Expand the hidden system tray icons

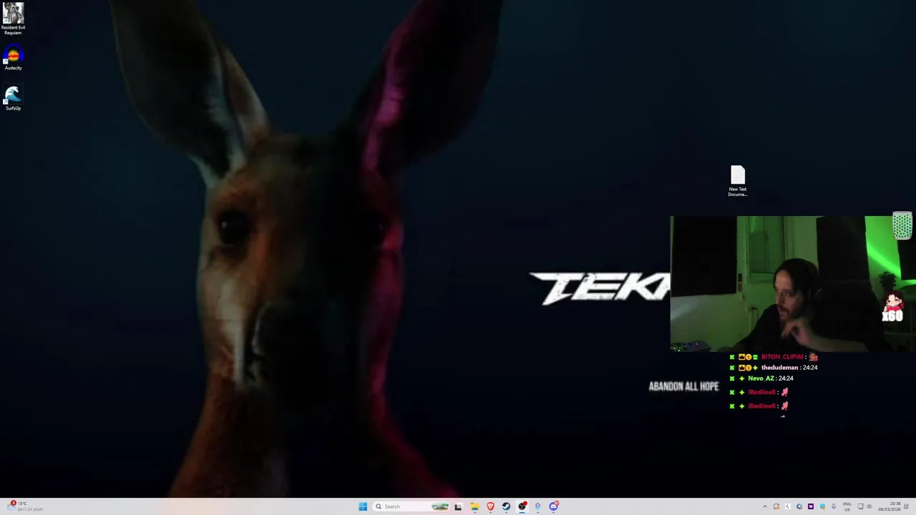[764, 506]
